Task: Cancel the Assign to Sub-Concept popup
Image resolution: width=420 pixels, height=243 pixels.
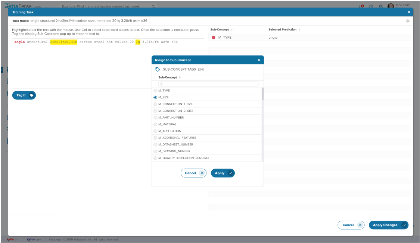Action: 193,173
